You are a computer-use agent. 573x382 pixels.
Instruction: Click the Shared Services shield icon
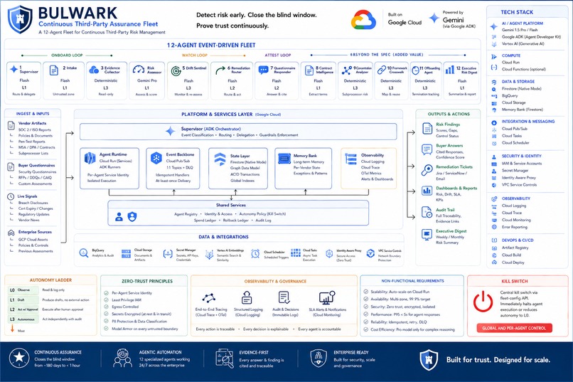click(132, 217)
